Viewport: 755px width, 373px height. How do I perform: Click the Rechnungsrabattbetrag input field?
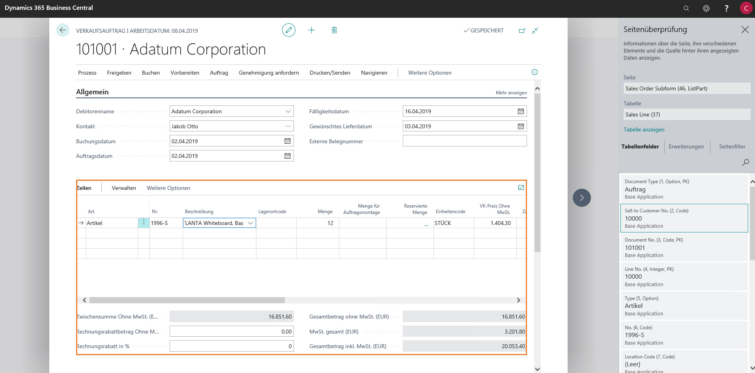(x=232, y=332)
